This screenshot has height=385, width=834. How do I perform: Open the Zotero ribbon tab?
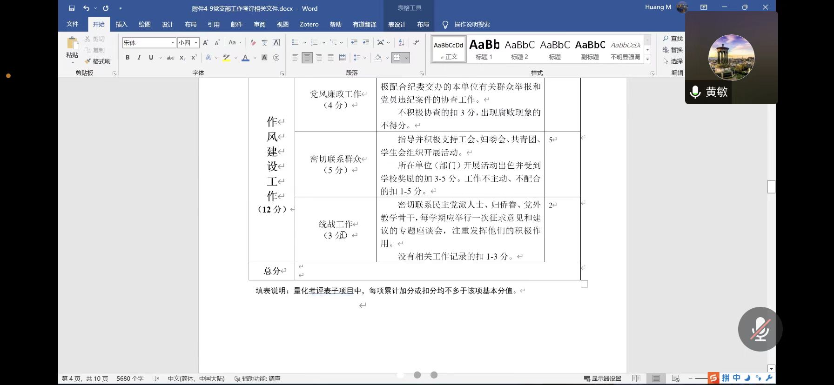tap(309, 24)
